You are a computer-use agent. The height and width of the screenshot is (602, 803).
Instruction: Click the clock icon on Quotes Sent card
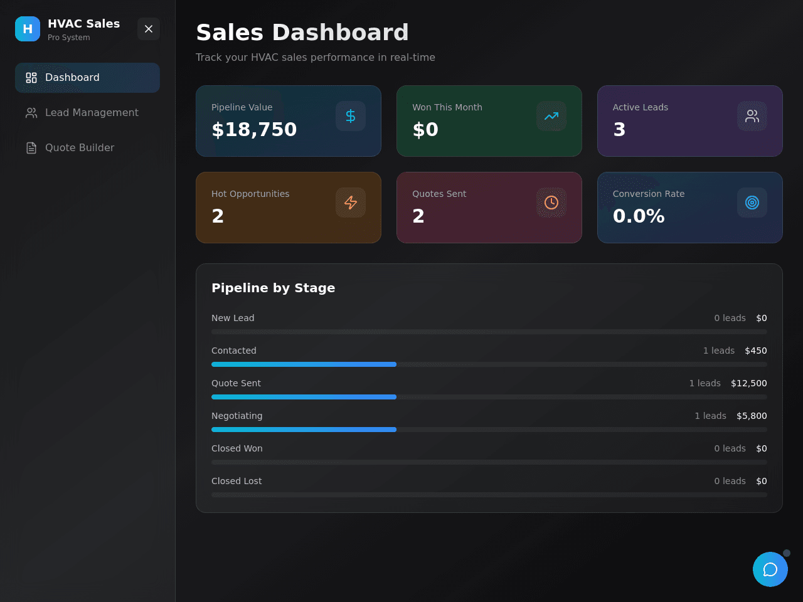(551, 203)
